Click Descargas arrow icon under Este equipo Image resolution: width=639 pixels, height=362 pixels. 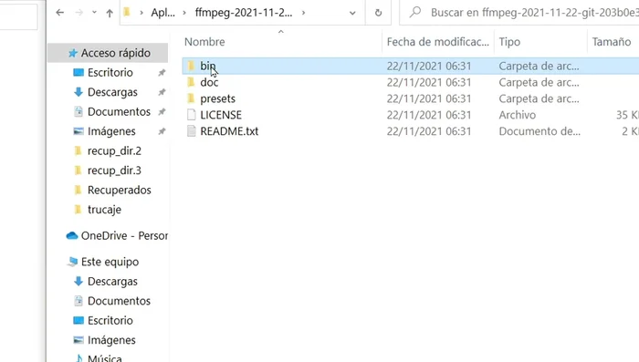pyautogui.click(x=79, y=281)
